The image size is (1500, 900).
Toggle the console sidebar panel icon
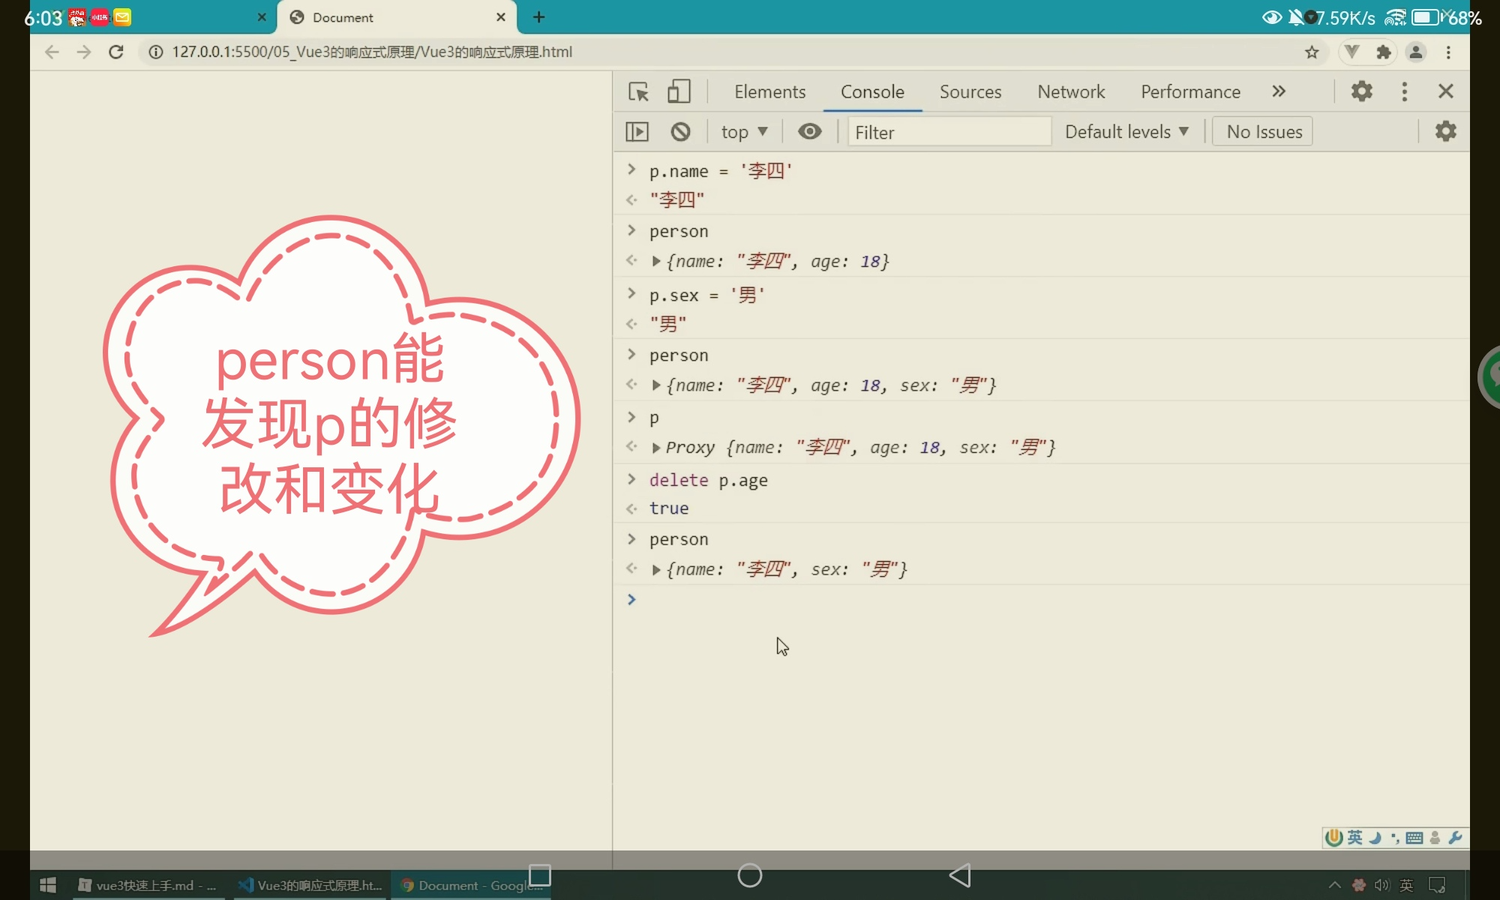(x=637, y=132)
